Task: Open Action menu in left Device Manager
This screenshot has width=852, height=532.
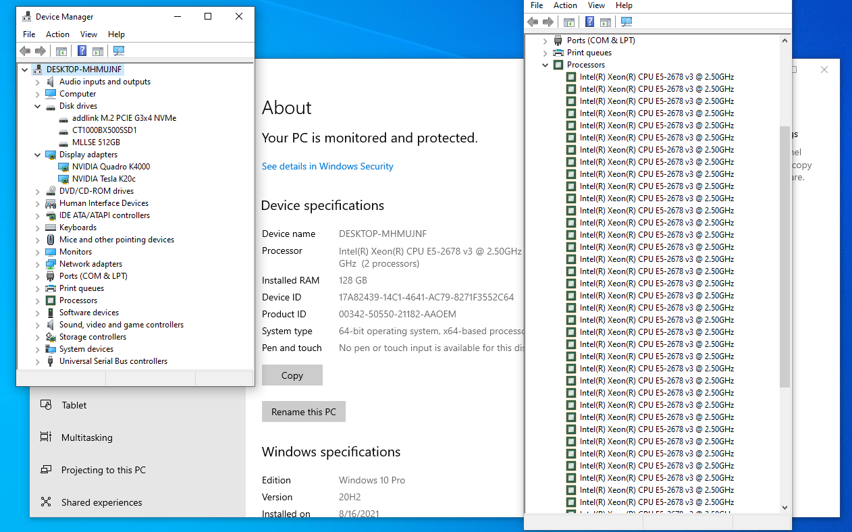Action: tap(57, 34)
